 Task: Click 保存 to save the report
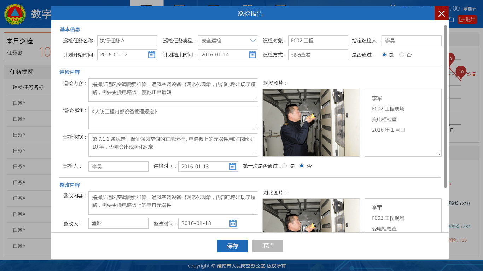pyautogui.click(x=232, y=246)
